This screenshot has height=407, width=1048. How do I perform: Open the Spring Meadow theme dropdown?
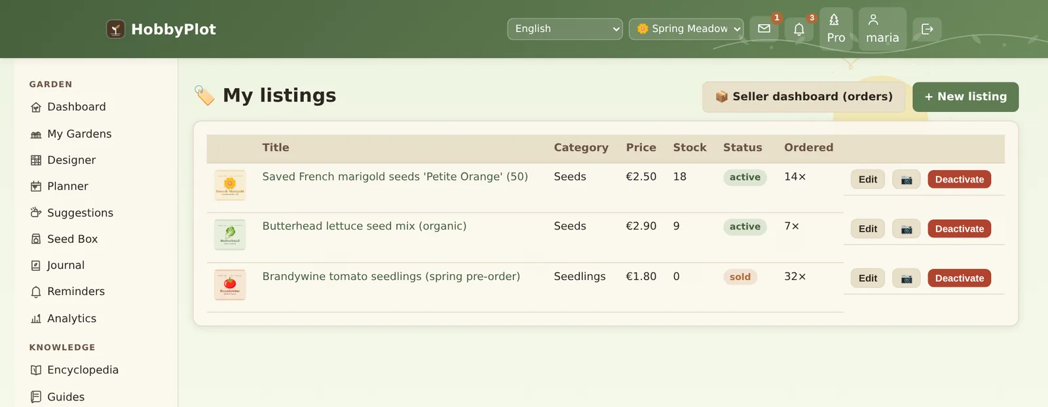tap(686, 29)
